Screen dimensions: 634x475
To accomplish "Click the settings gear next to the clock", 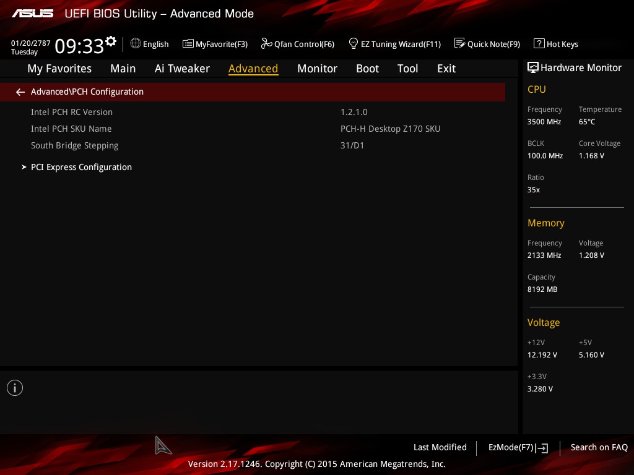I will (x=111, y=41).
